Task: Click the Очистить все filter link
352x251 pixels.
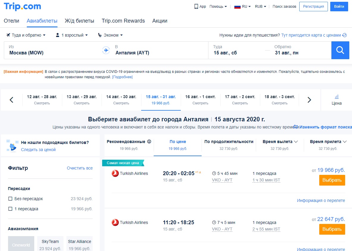Action: (x=80, y=168)
